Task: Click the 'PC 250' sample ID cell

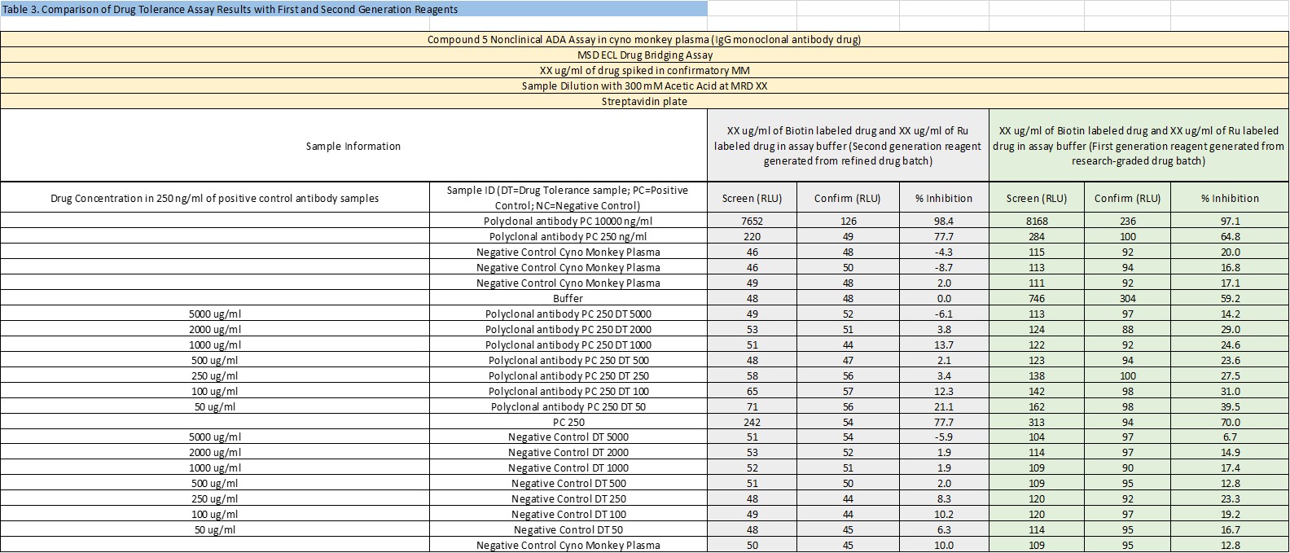Action: point(568,423)
